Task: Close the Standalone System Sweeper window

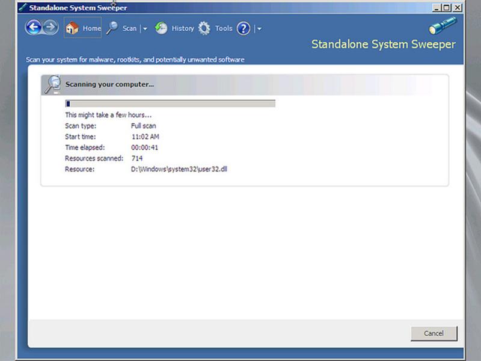Action: [458, 8]
